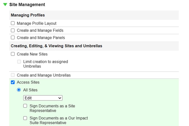
Task: Check the Create and Manage Panels box
Action: tap(13, 38)
